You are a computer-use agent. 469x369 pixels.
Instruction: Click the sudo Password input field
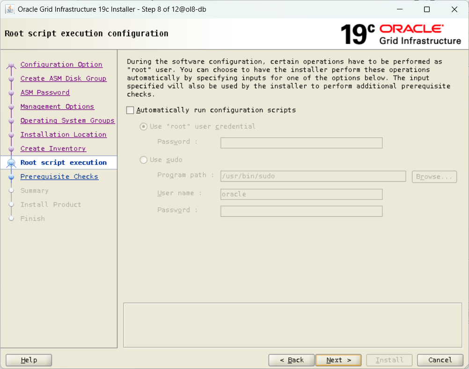(x=301, y=211)
